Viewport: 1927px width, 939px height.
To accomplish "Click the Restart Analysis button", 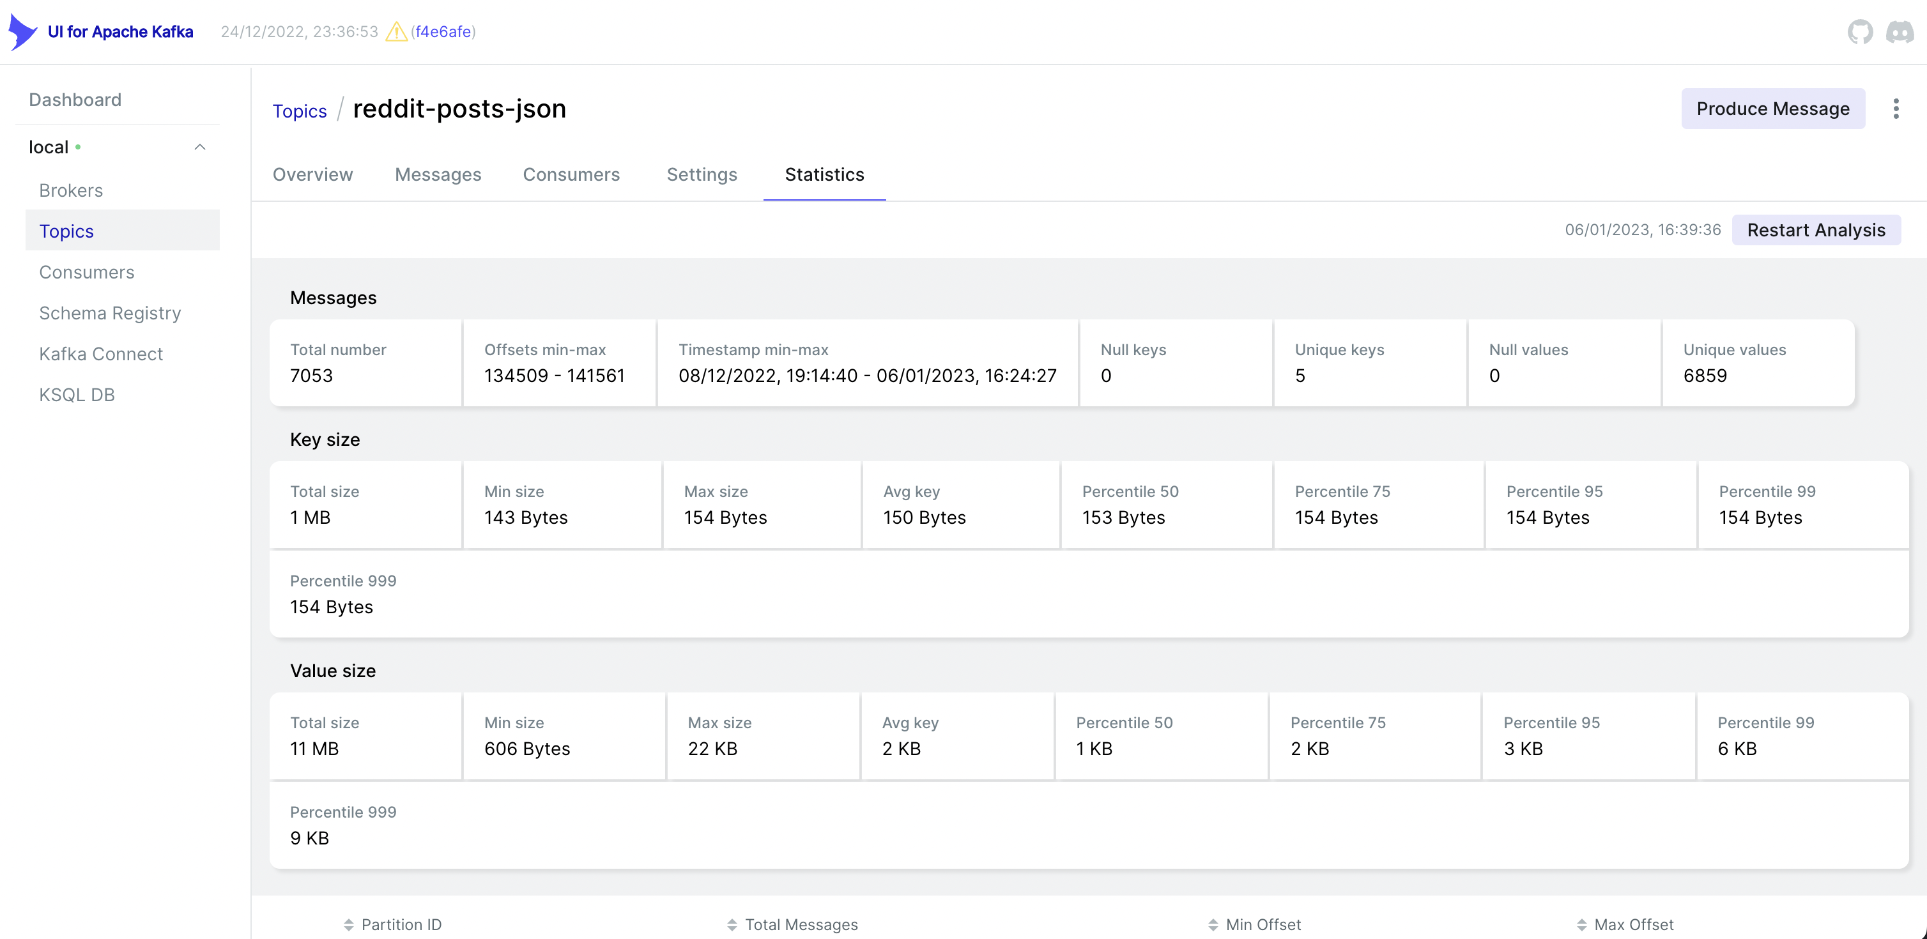I will 1816,229.
